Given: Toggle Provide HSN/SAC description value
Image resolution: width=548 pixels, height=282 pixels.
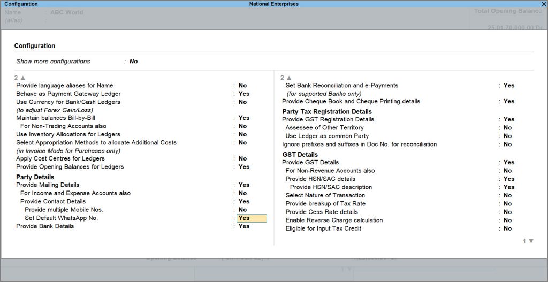Looking at the screenshot, I should [x=509, y=187].
